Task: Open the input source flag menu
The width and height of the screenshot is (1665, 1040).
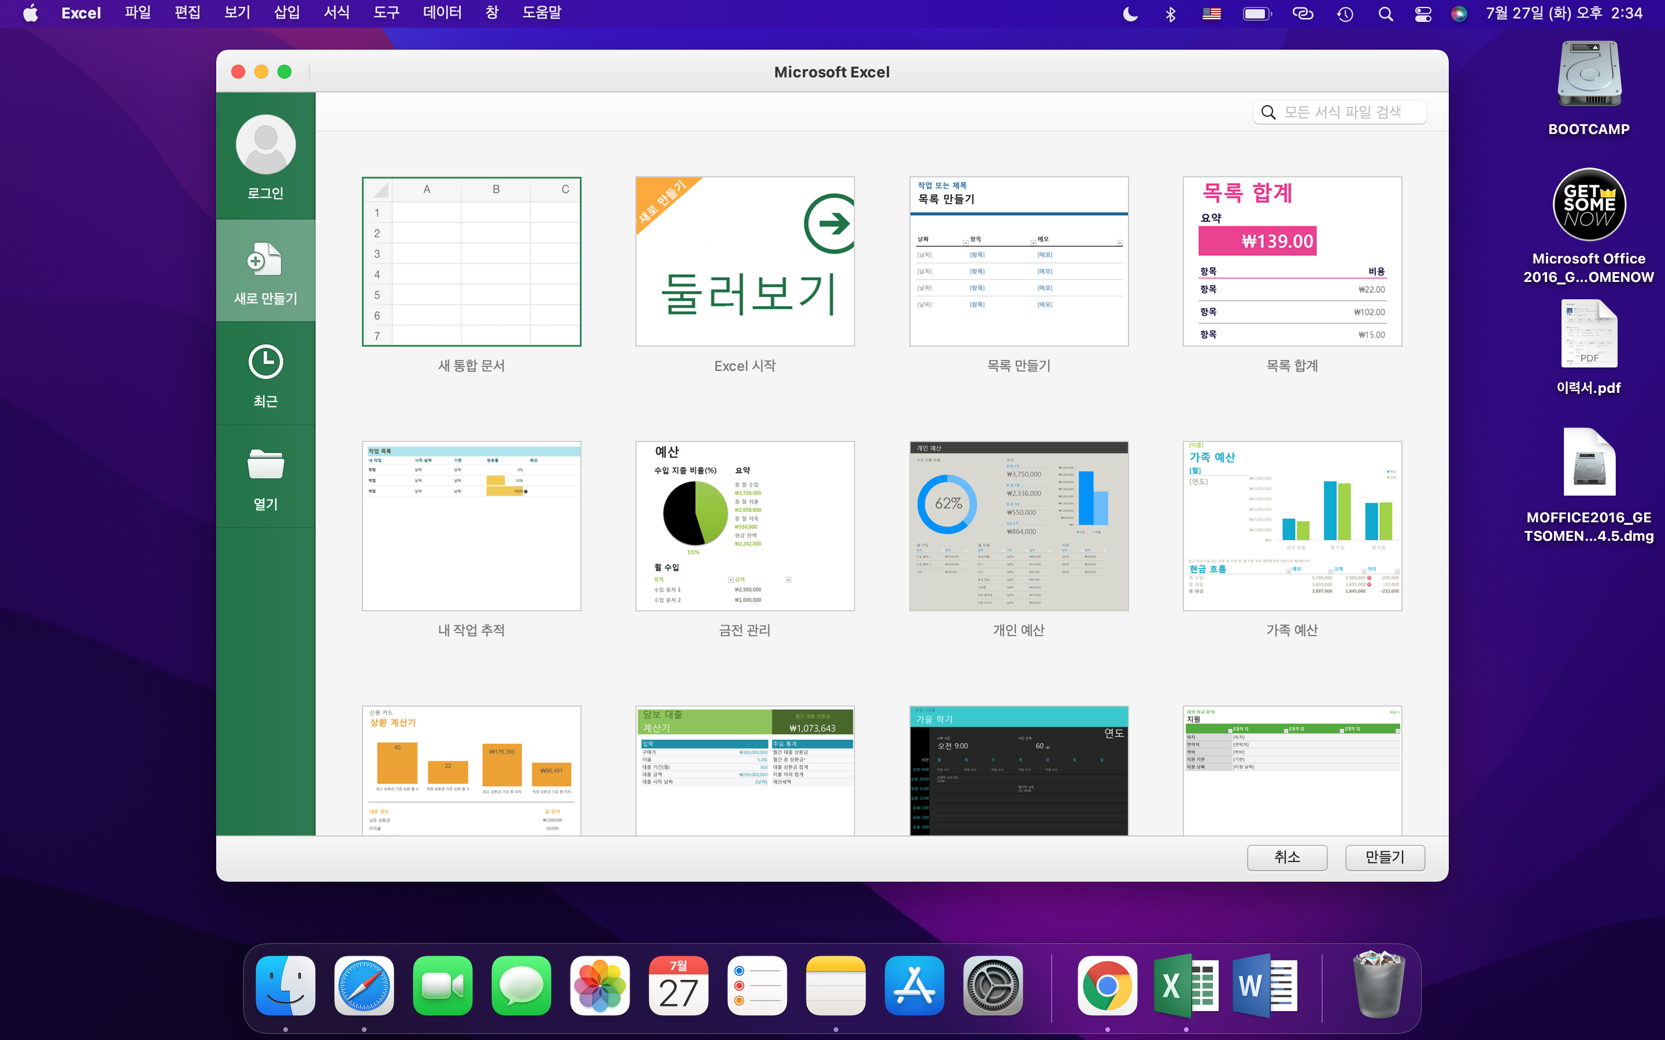Action: (x=1212, y=14)
